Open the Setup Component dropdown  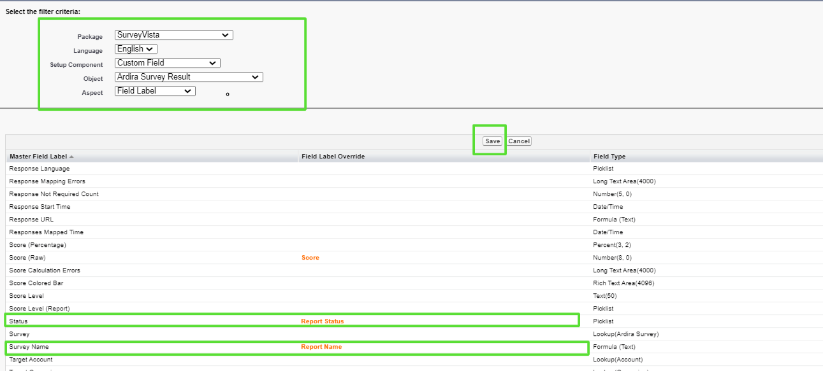[166, 62]
